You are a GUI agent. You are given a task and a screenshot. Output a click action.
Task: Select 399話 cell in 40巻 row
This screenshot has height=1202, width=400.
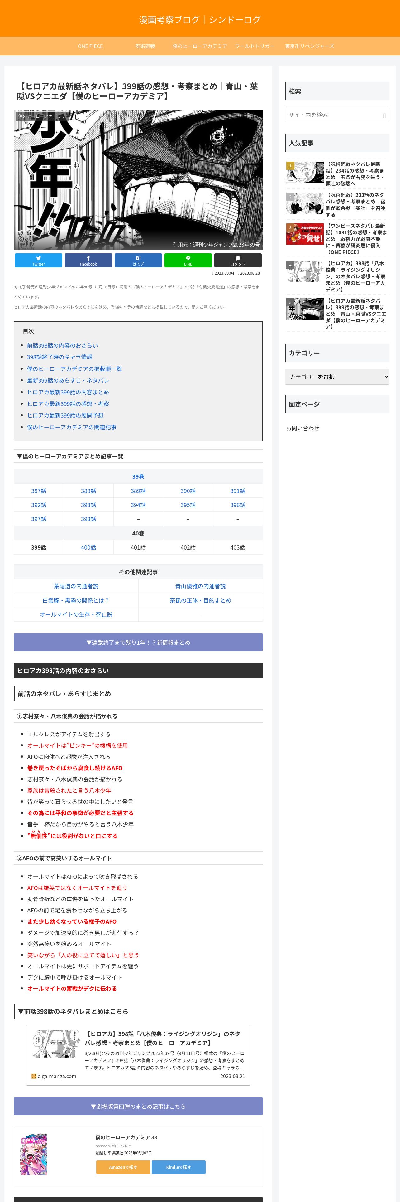coord(39,547)
